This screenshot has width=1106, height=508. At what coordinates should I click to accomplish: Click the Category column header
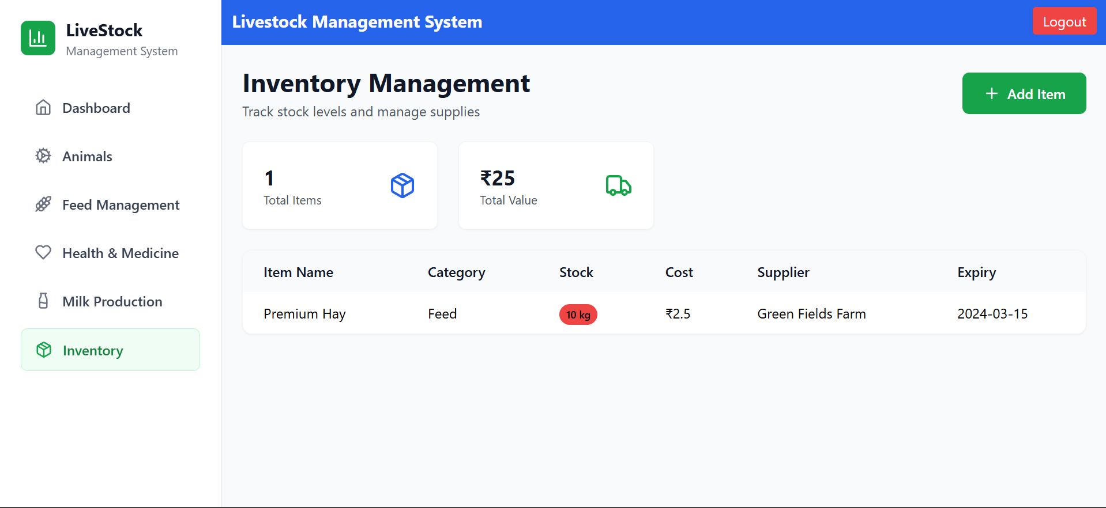tap(456, 272)
